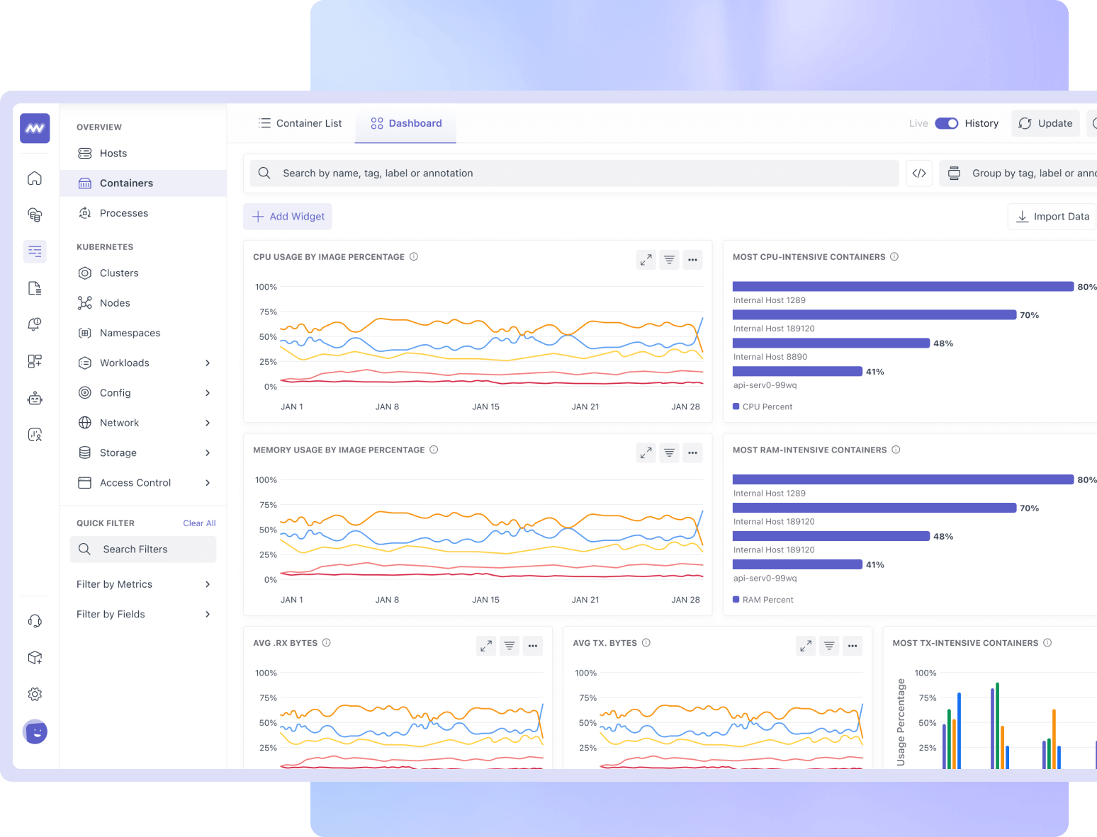Switch to the Container List tab
1097x837 pixels.
point(300,123)
